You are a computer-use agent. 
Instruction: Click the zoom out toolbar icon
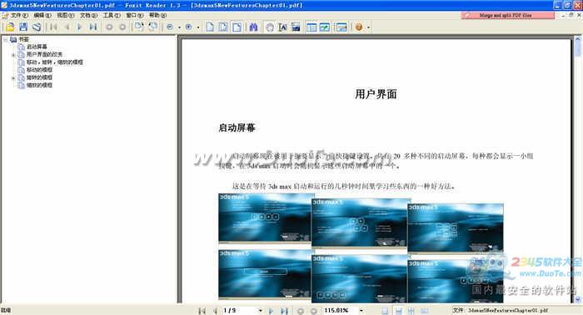(170, 27)
